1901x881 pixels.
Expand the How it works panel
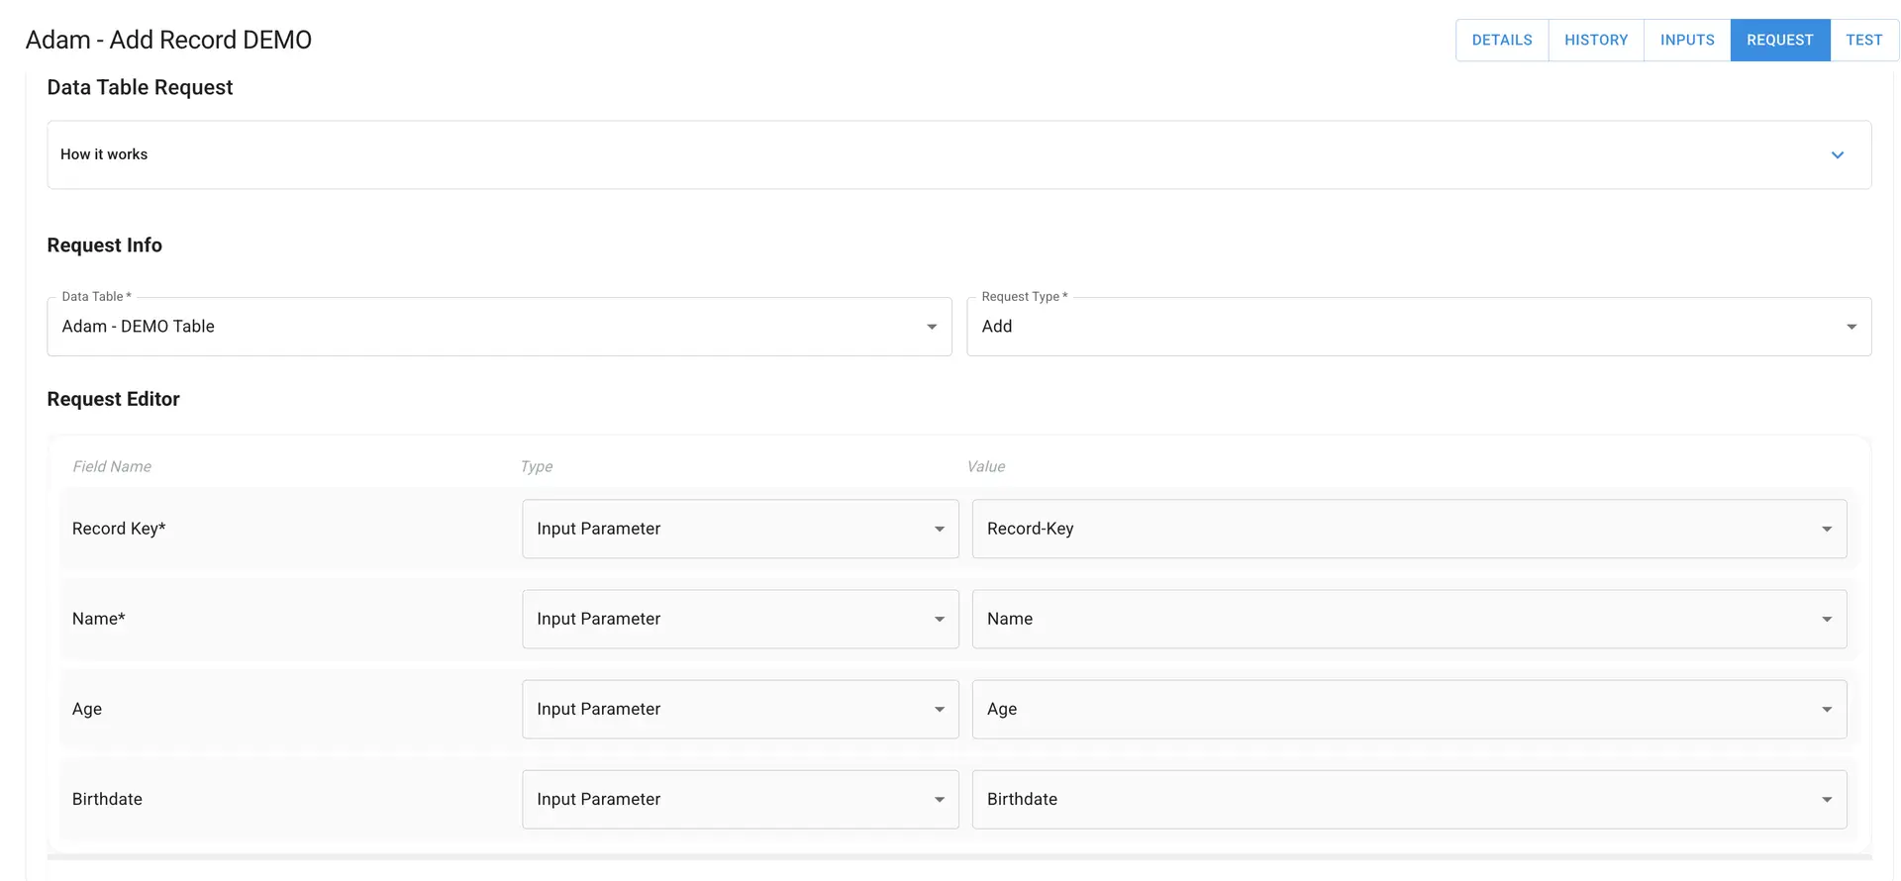(x=959, y=155)
